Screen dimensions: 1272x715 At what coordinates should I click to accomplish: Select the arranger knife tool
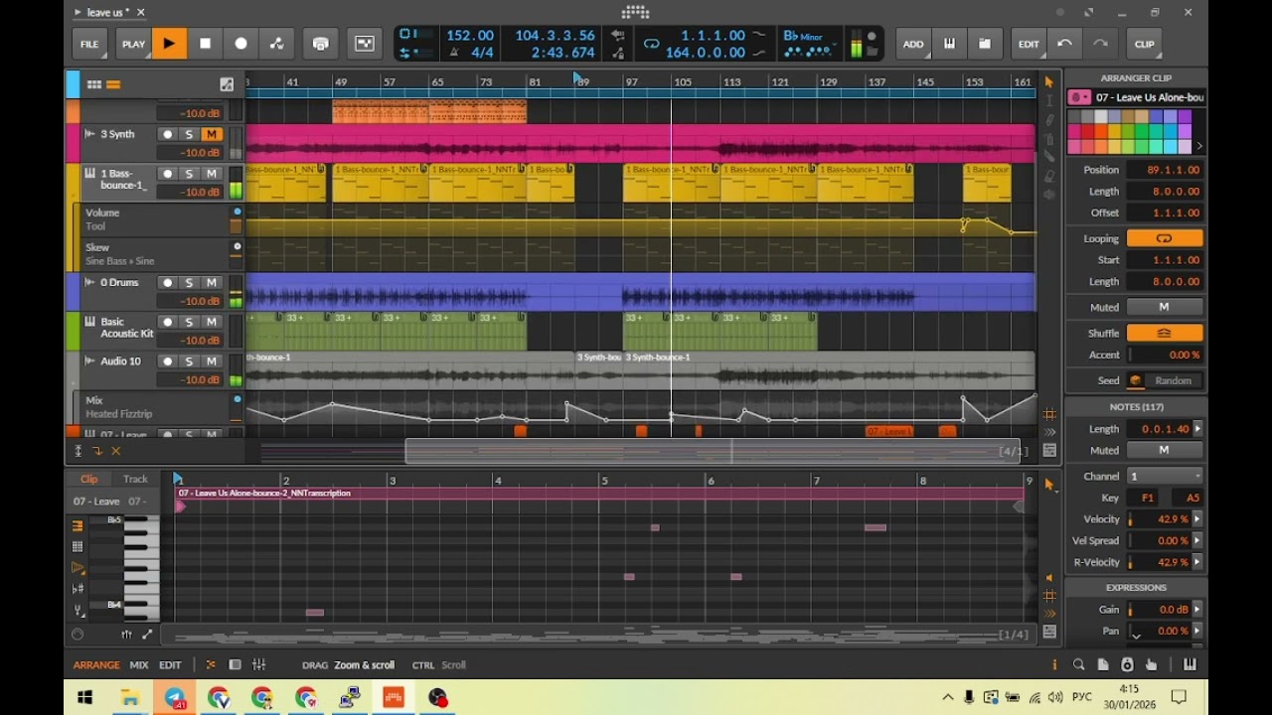coord(1049,158)
